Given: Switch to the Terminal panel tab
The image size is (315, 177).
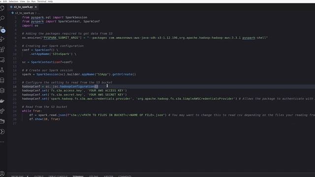Looking at the screenshot, I should coord(78,176).
